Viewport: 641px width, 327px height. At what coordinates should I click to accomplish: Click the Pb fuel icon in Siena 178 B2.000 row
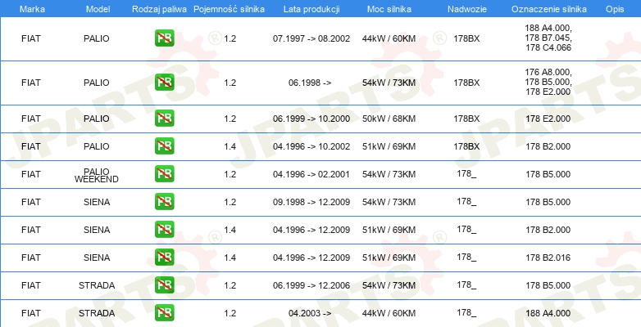click(164, 229)
